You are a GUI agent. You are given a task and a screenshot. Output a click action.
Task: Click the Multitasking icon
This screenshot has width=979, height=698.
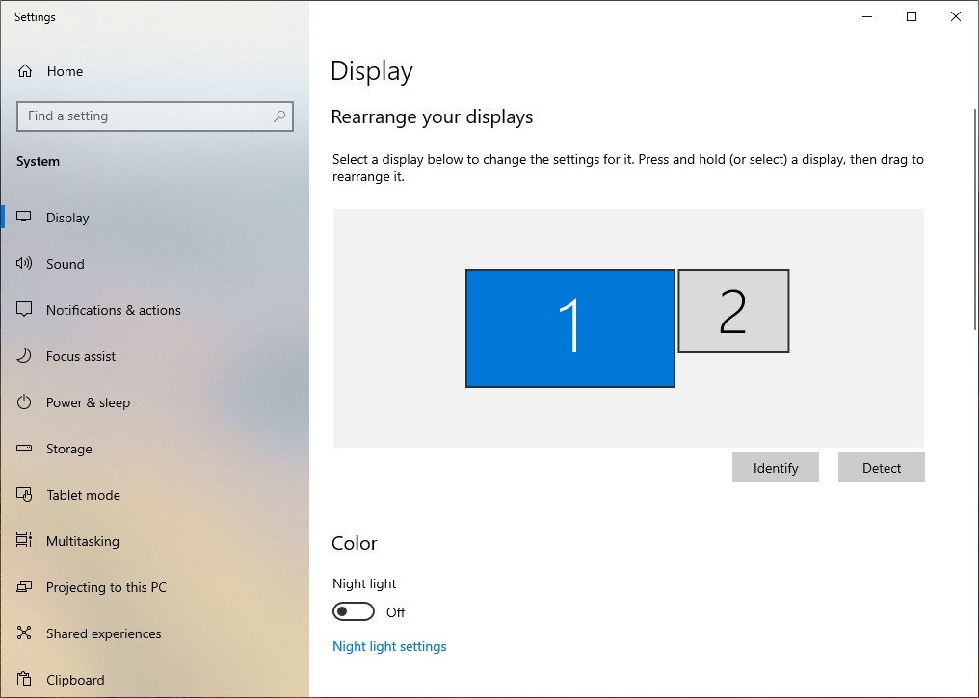(24, 540)
